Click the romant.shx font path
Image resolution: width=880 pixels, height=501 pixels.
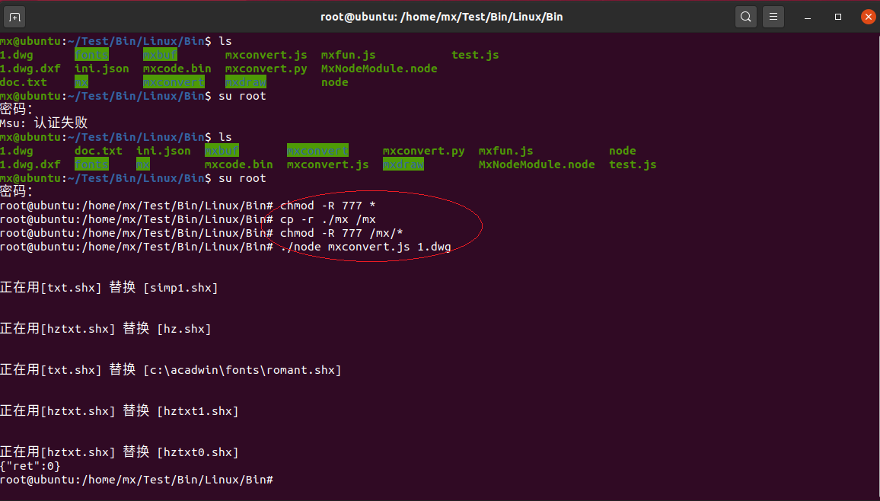point(242,370)
